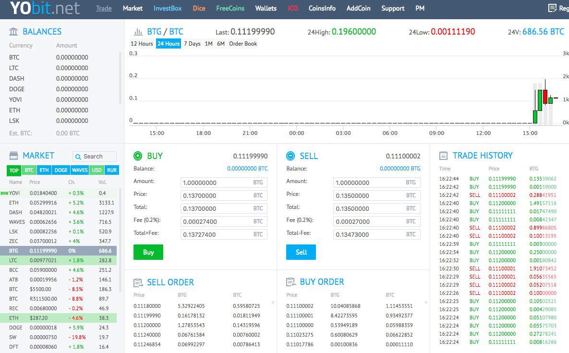
Task: Select the BTC $5500.00 market row
Action: coord(59,289)
